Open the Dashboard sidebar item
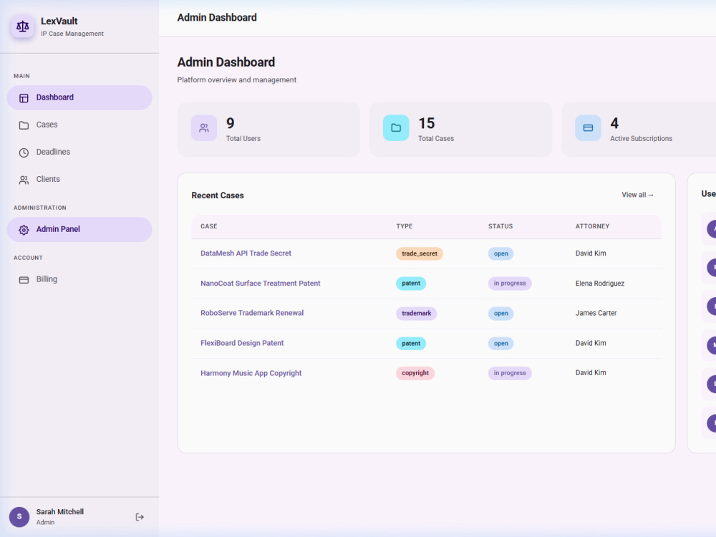The image size is (716, 537). click(x=79, y=97)
